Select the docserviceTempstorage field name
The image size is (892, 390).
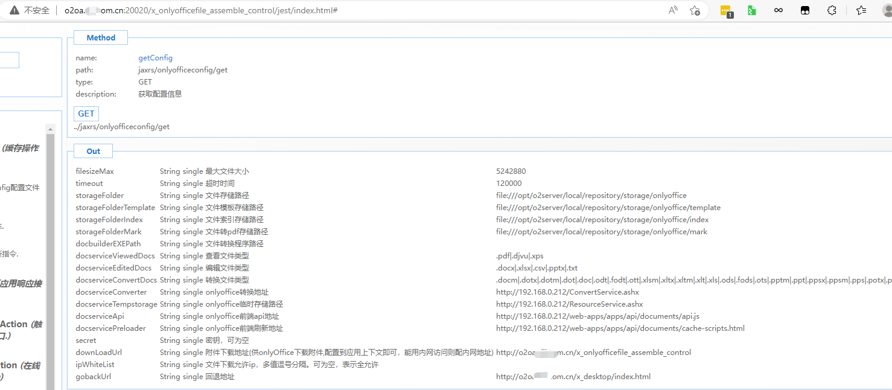coord(116,304)
